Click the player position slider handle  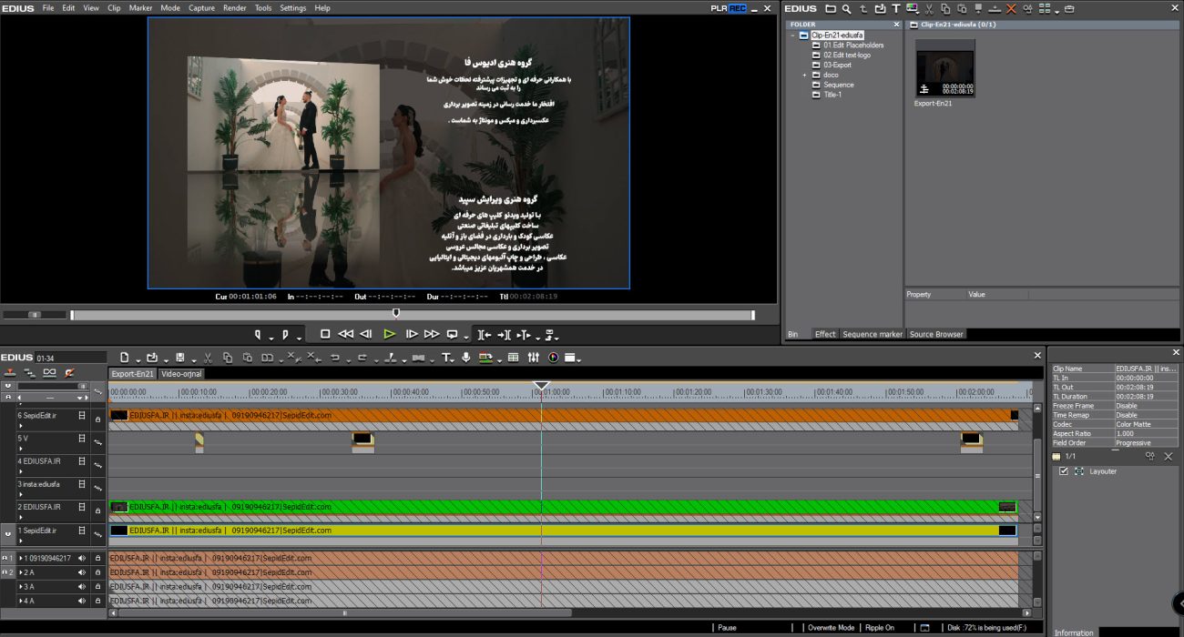click(x=395, y=313)
